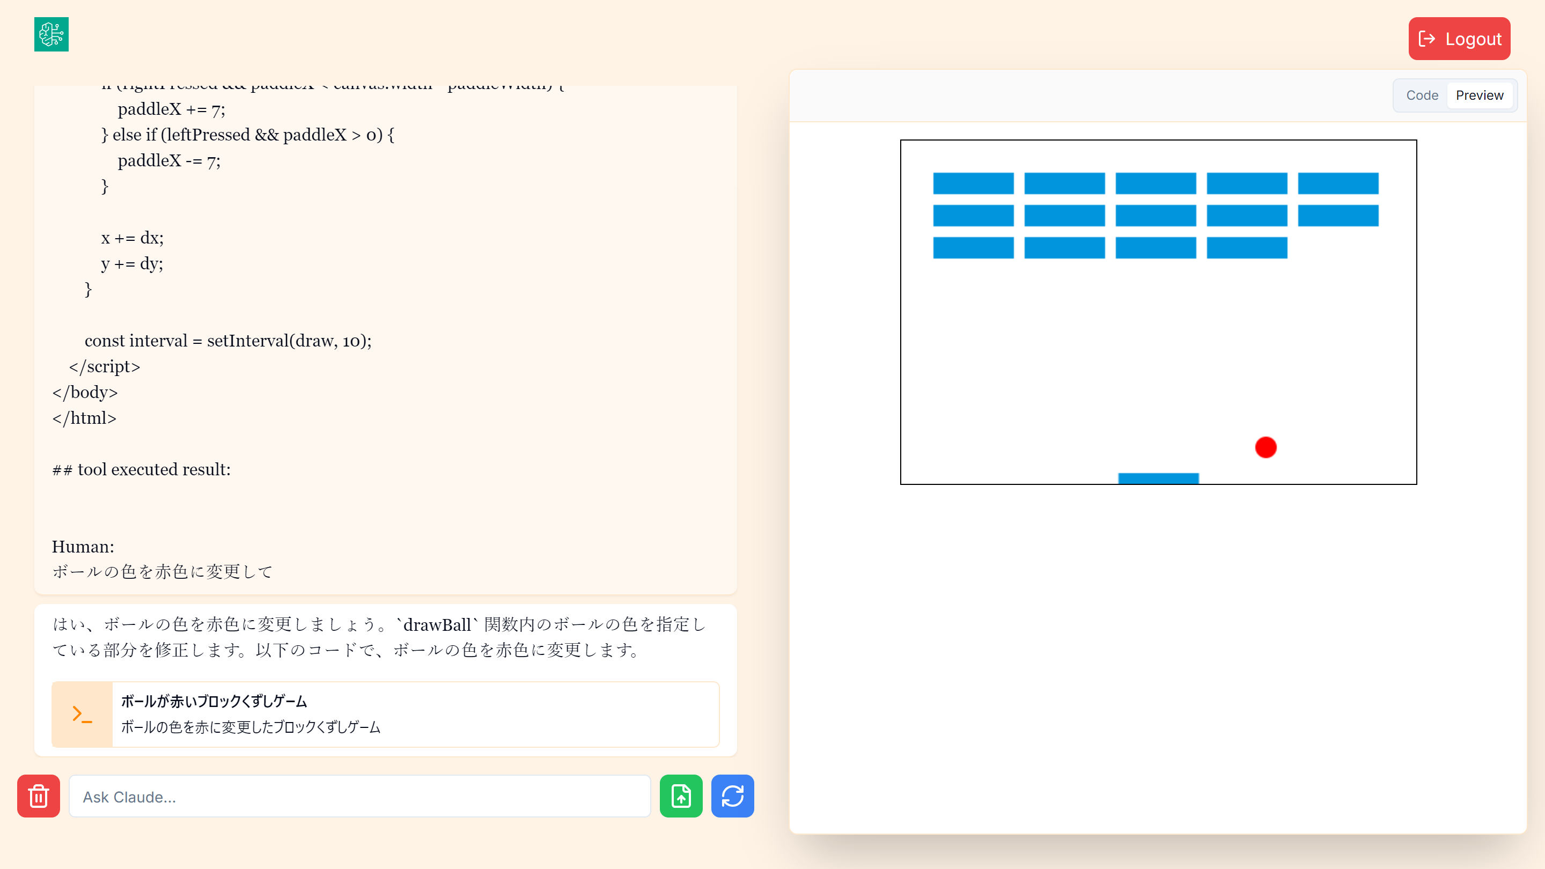Click the top-left blue brick
Viewport: 1545px width, 869px height.
973,183
